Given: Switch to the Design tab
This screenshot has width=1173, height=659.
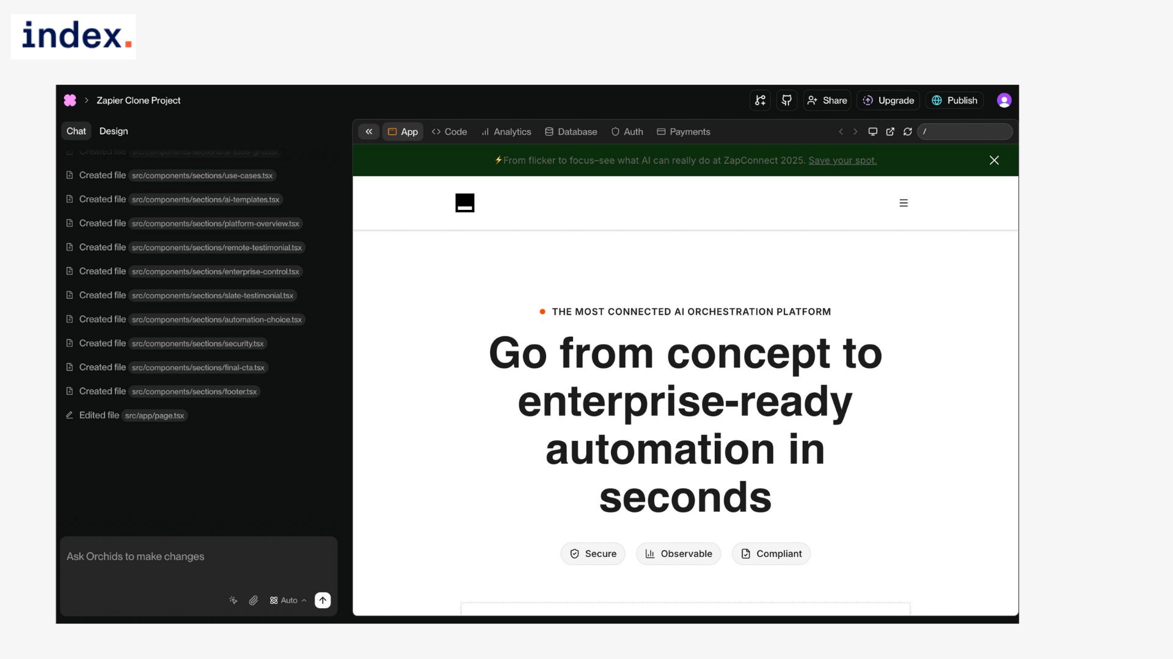Looking at the screenshot, I should coord(114,131).
